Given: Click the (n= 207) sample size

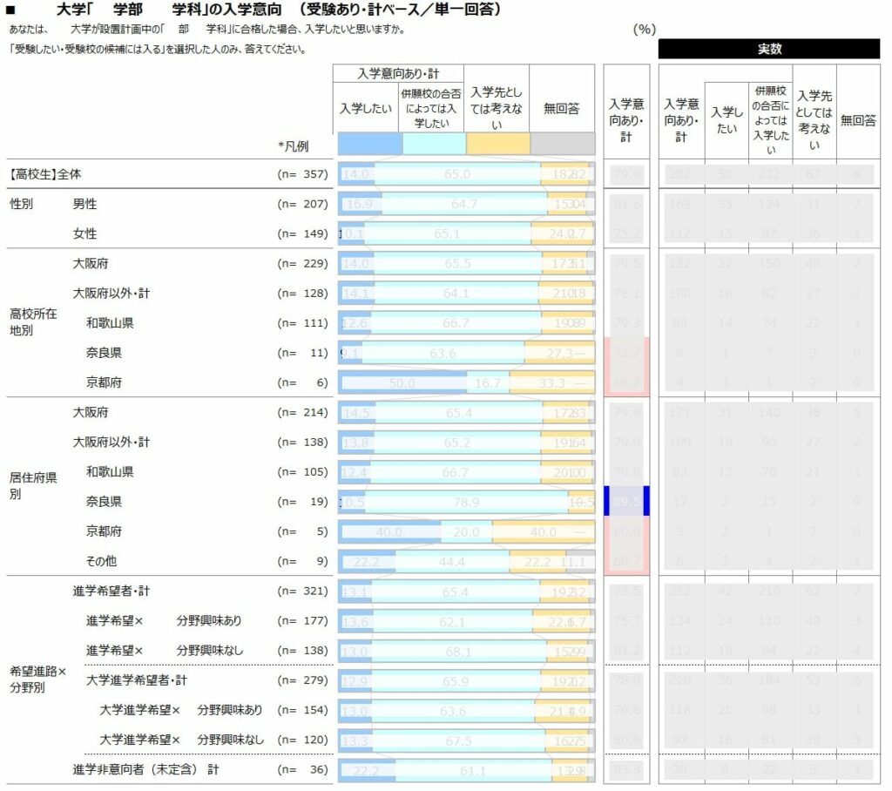Looking at the screenshot, I should pyautogui.click(x=302, y=204).
